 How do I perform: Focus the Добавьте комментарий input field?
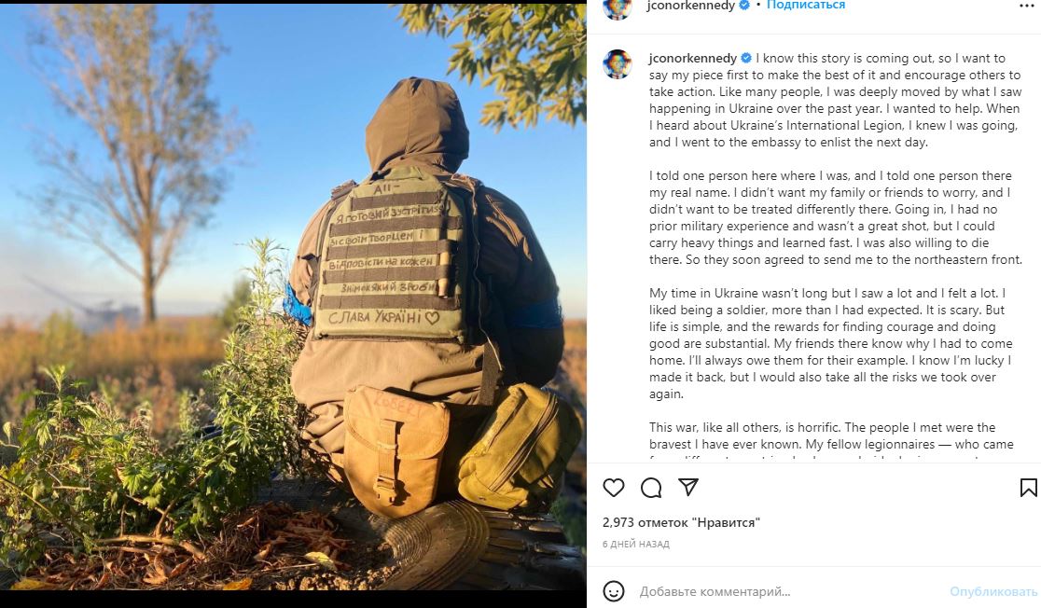click(790, 590)
